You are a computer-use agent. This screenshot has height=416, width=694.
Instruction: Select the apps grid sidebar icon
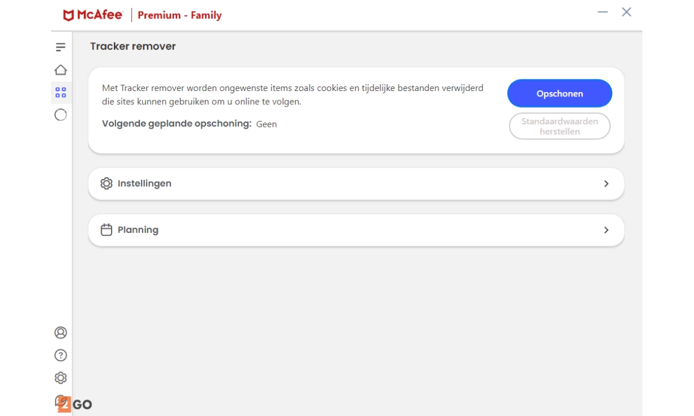(x=61, y=93)
